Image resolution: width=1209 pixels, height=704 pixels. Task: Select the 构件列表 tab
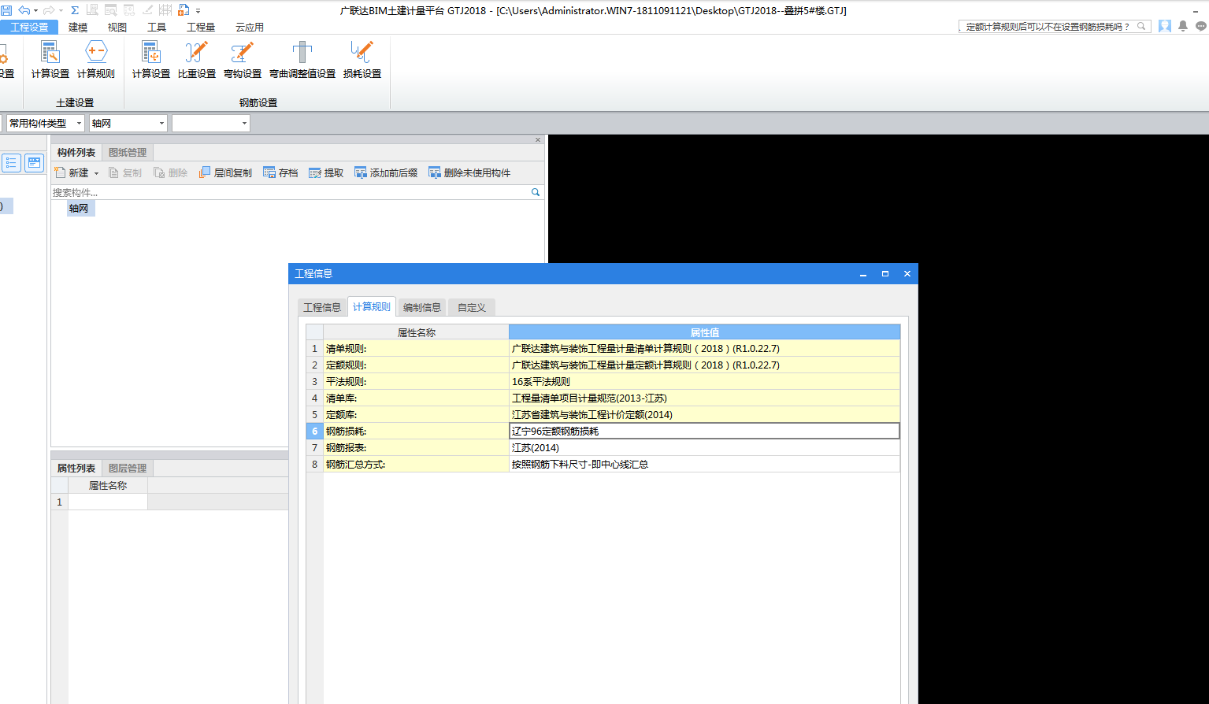point(76,152)
